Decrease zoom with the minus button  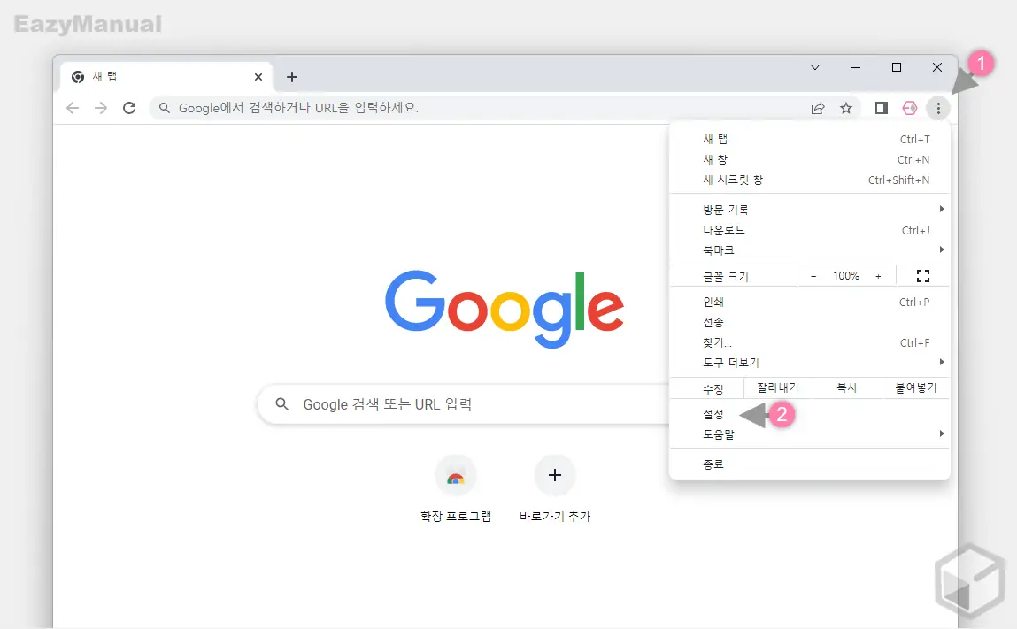pyautogui.click(x=813, y=276)
